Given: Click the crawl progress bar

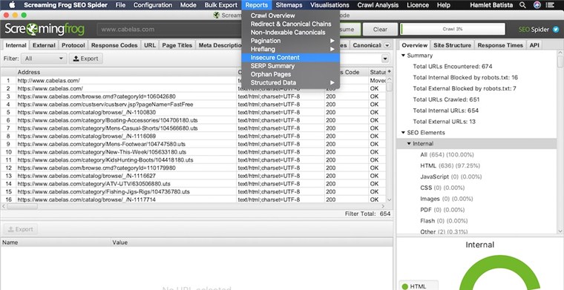Looking at the screenshot, I should pos(453,30).
